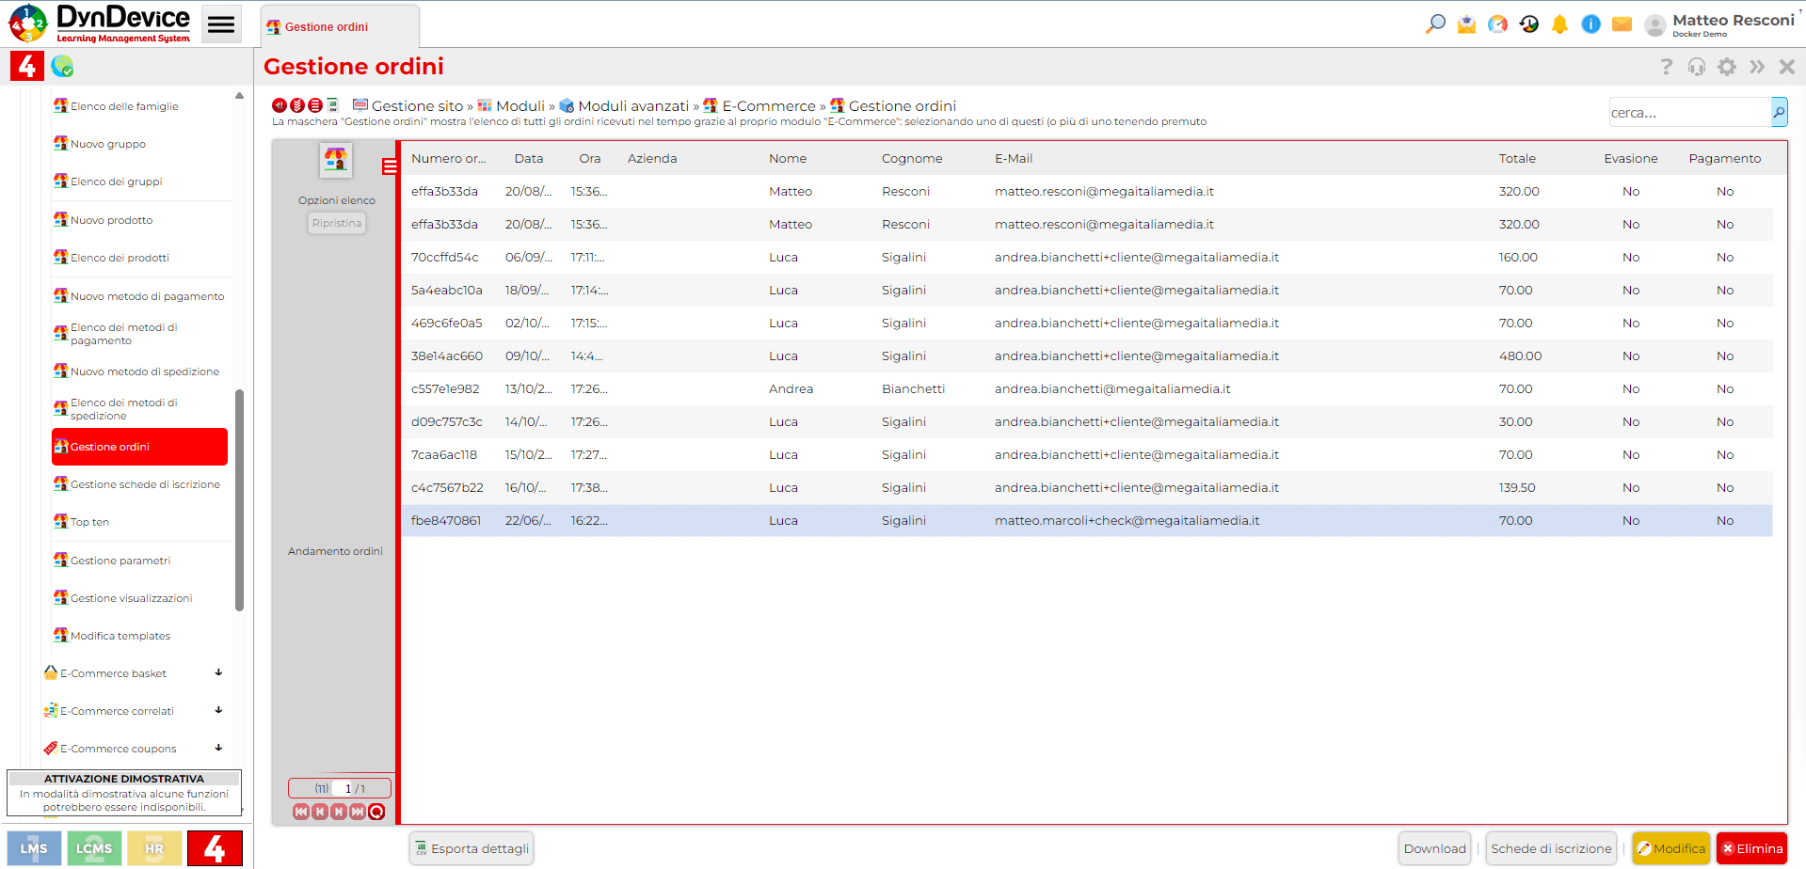
Task: Select the order row for Andrea Bianchetti
Action: [x=847, y=388]
